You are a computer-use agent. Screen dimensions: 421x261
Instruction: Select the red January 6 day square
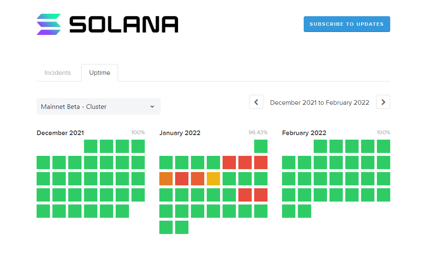click(229, 163)
